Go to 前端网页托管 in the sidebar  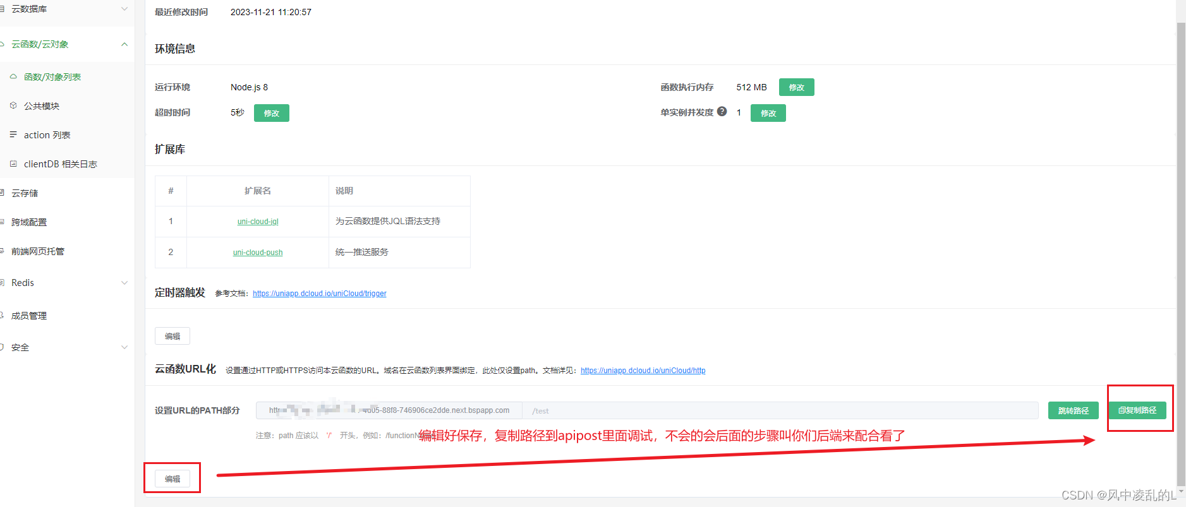point(38,251)
